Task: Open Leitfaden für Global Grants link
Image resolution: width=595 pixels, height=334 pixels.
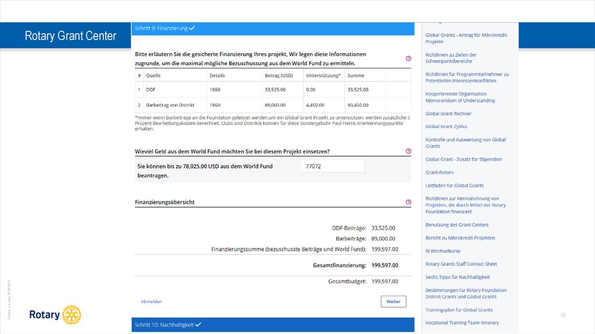Action: point(454,186)
